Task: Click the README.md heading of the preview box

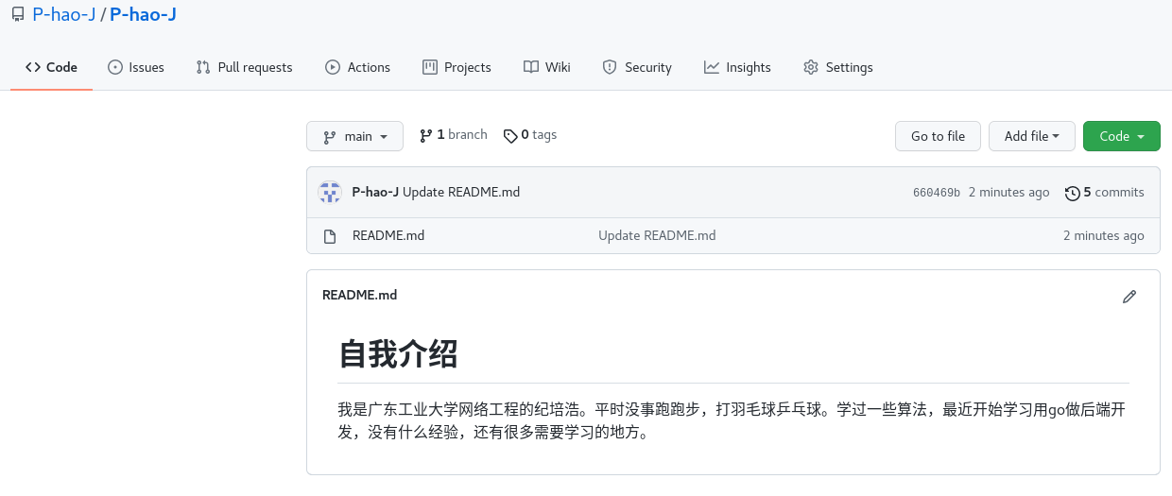Action: 359,295
